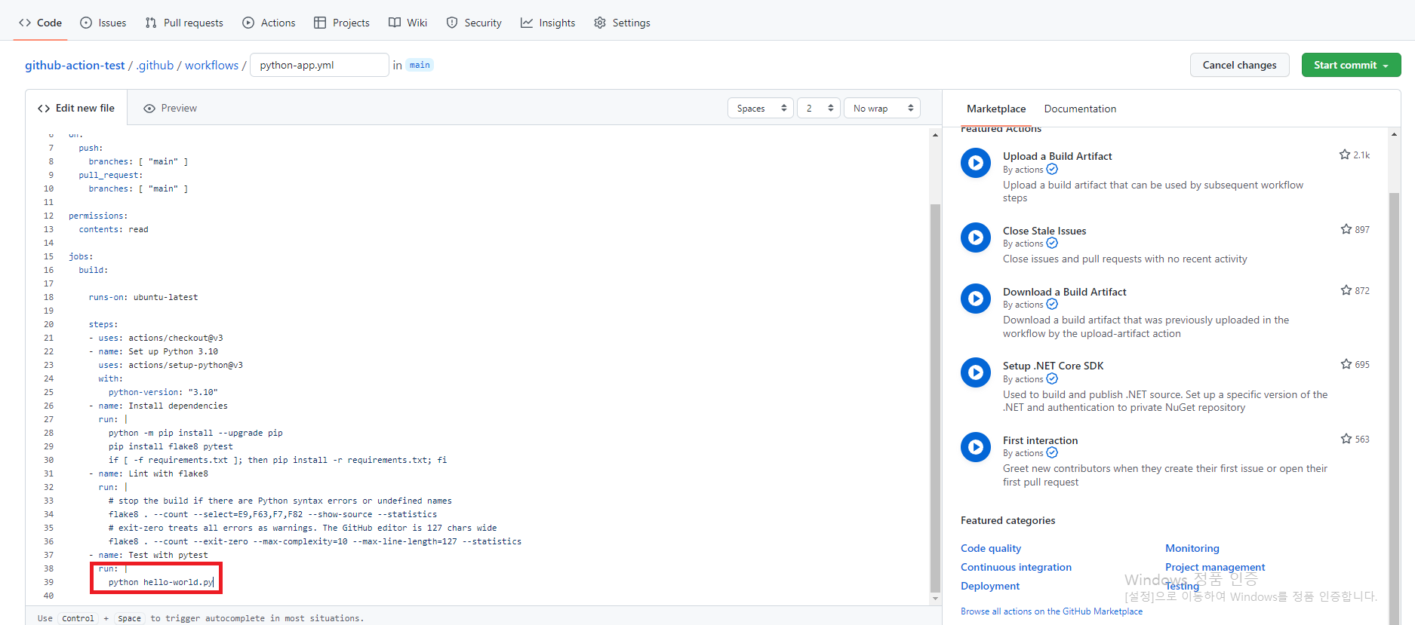Click line 'uses: actions/checkout@v3'
This screenshot has height=625, width=1415.
click(161, 338)
